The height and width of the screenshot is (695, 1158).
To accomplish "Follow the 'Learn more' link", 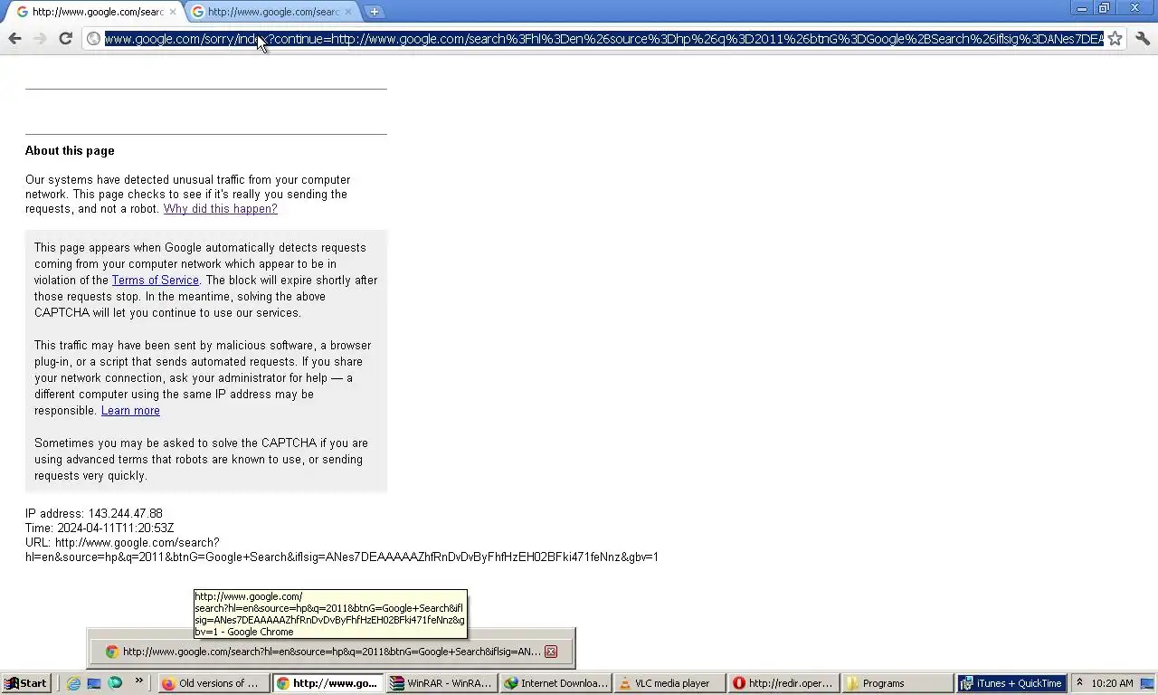I will [130, 410].
